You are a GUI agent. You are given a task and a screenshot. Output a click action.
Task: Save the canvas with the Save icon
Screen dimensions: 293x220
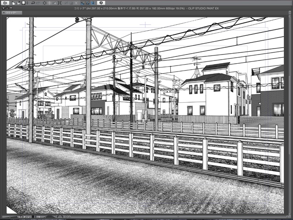23,3
